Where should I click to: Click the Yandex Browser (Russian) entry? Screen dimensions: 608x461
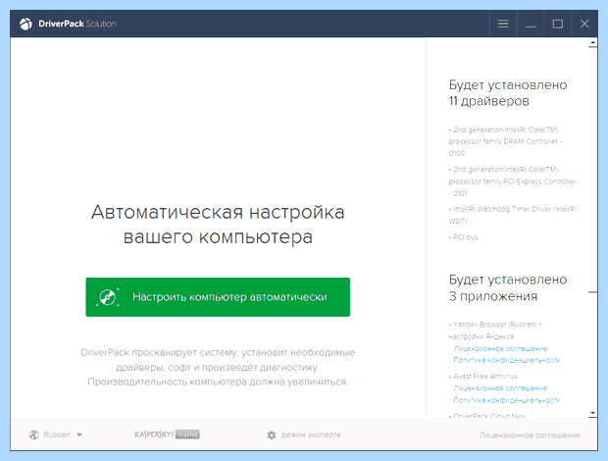coord(495,331)
